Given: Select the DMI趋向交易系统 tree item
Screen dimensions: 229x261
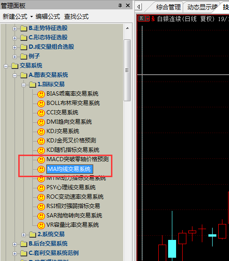Looking at the screenshot, I should (69, 122).
